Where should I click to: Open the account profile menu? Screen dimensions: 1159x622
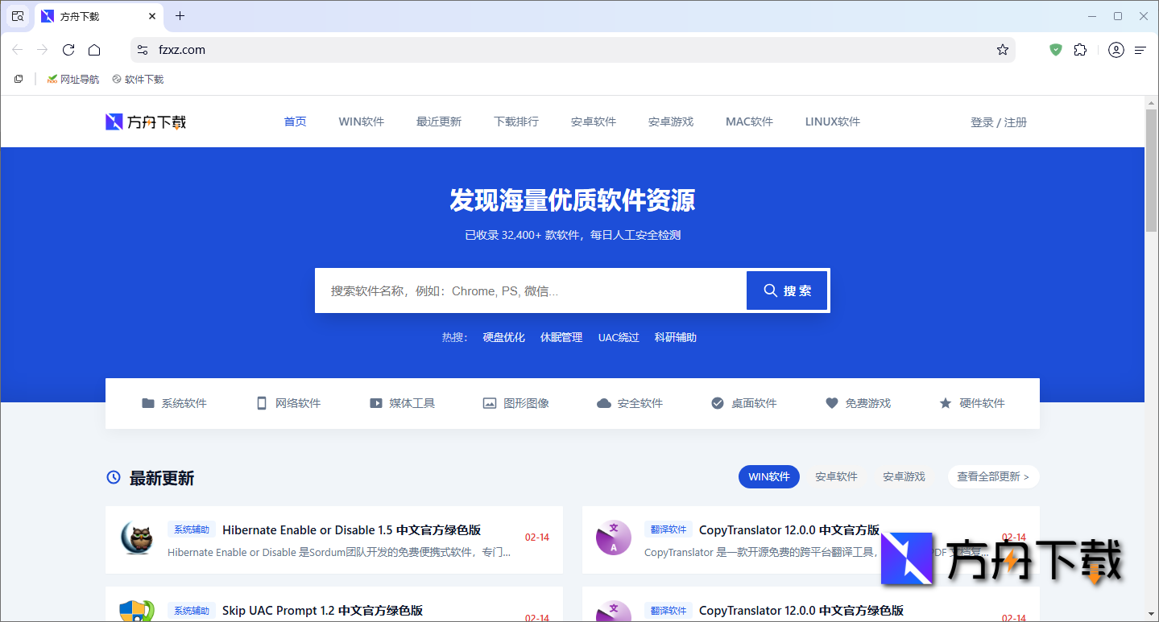point(1116,49)
